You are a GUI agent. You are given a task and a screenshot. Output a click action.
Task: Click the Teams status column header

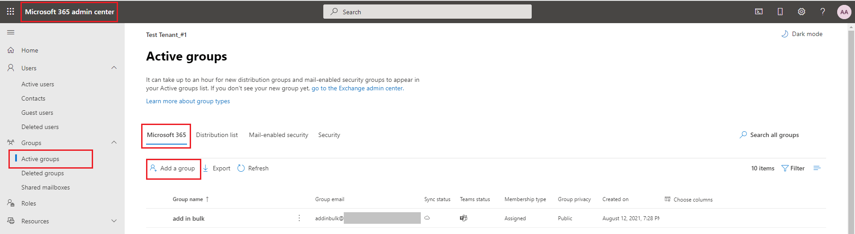pyautogui.click(x=475, y=199)
